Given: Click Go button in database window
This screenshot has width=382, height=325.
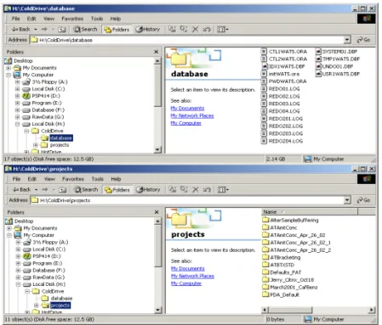Looking at the screenshot, I should click(364, 40).
